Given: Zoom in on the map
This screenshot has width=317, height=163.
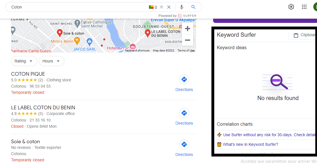Looking at the screenshot, I should click(x=188, y=29).
